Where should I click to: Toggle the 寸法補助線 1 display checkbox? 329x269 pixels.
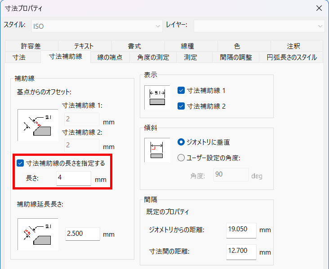[181, 90]
